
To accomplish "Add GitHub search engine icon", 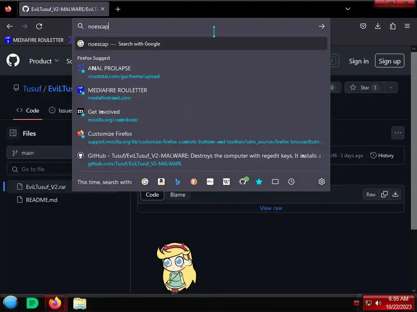I will (244, 181).
